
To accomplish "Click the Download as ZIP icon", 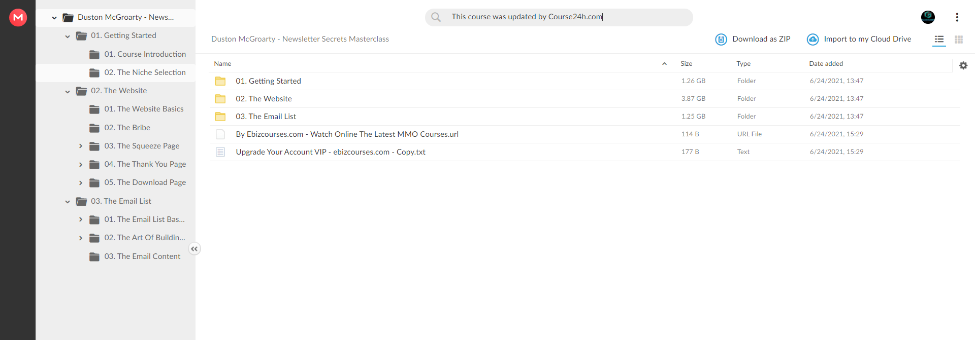I will tap(721, 39).
